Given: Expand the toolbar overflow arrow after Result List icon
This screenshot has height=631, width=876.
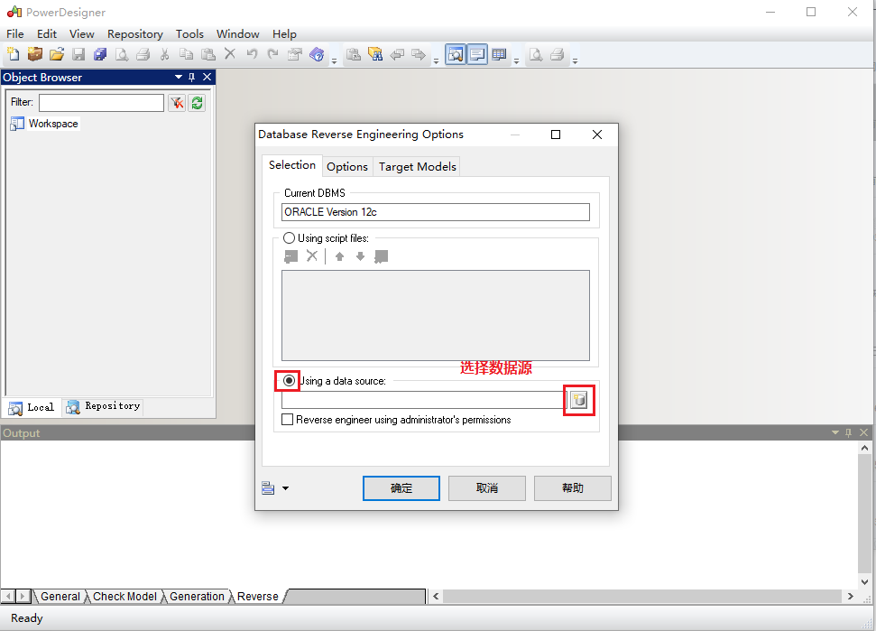Looking at the screenshot, I should pos(516,60).
